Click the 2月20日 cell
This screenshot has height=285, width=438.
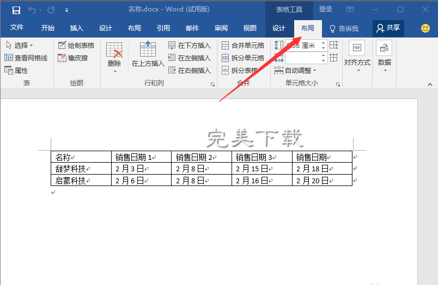coord(322,181)
